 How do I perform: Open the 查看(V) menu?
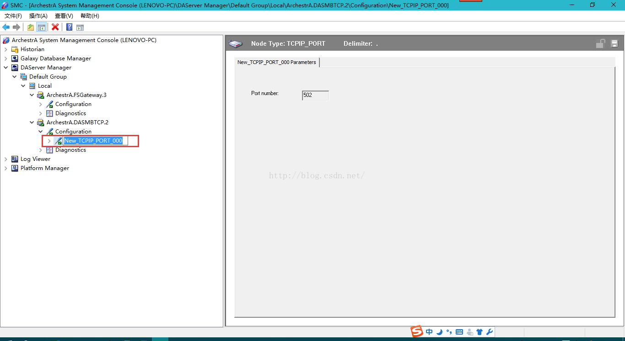[64, 16]
